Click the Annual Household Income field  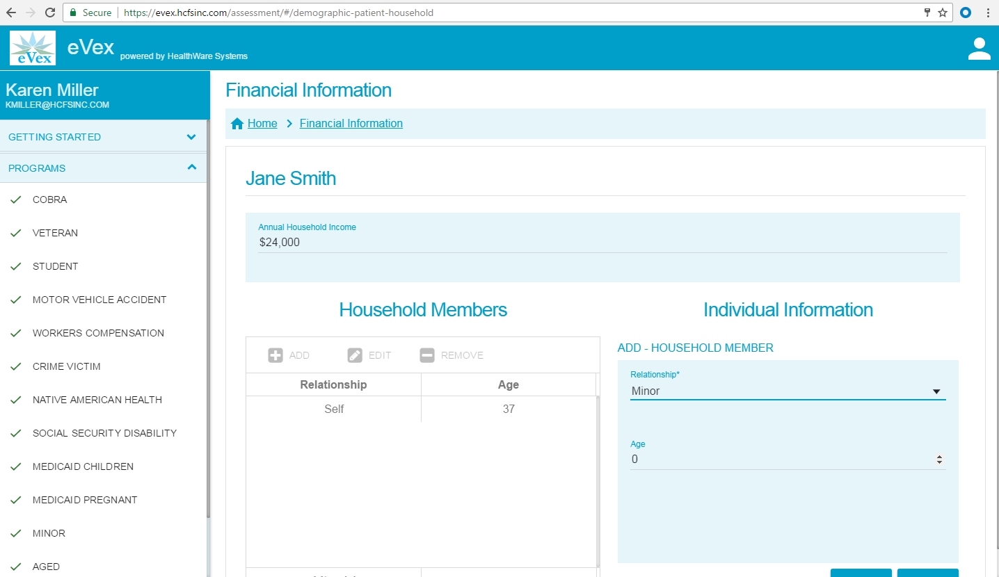coord(602,243)
